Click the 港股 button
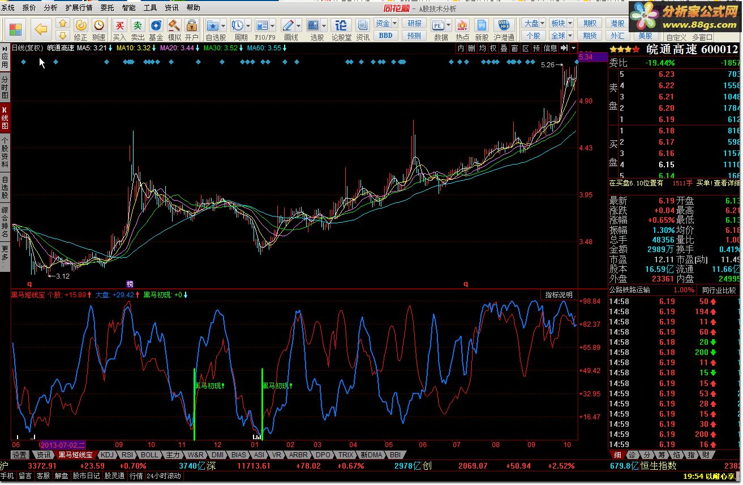The width and height of the screenshot is (743, 485). point(617,23)
